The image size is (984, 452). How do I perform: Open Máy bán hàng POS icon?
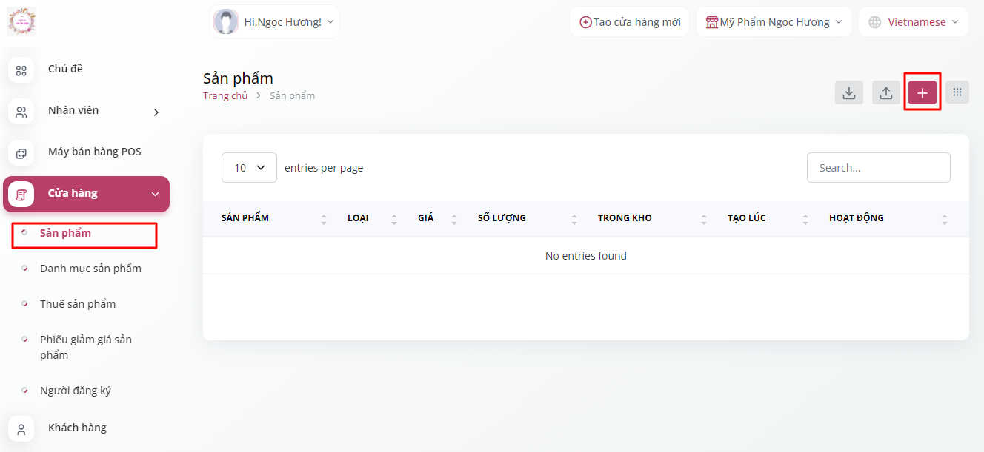(21, 153)
